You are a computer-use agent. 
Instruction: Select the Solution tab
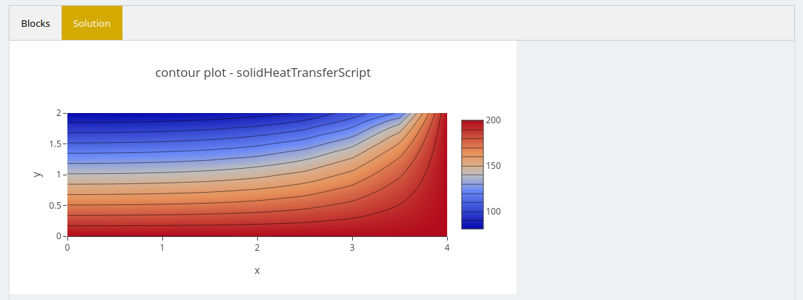point(91,23)
